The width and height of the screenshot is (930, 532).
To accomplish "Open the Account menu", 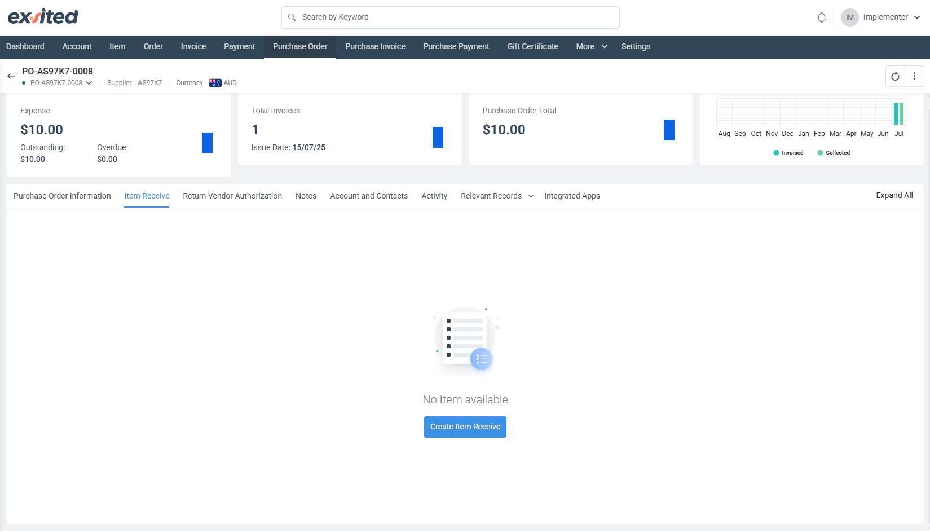I will 77,47.
